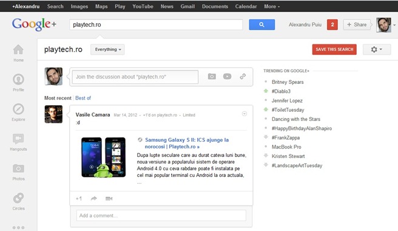Click +1 on Vasile Camara's post
Screen dimensions: 398x231
click(x=79, y=198)
